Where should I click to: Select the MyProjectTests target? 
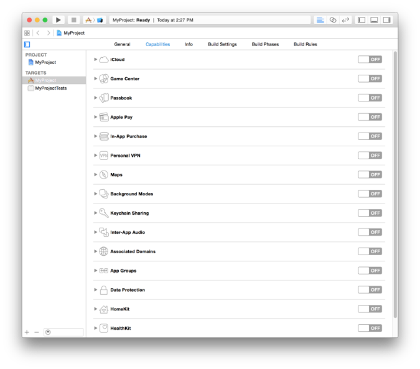50,88
